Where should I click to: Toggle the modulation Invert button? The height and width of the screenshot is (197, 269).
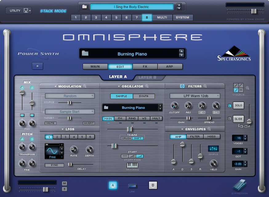(x=89, y=123)
